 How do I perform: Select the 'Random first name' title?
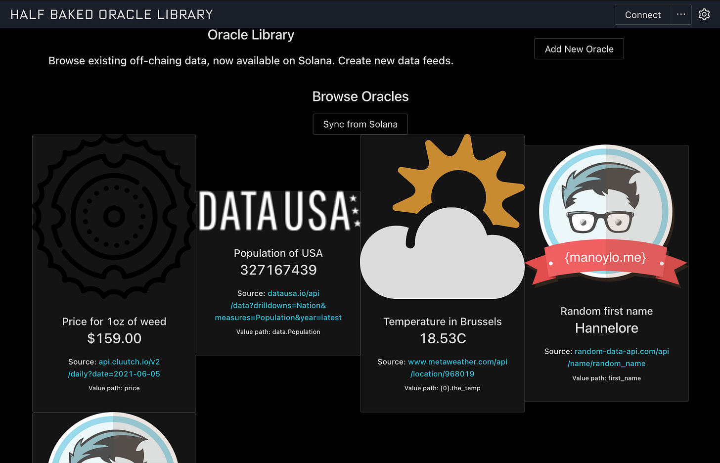pos(607,311)
